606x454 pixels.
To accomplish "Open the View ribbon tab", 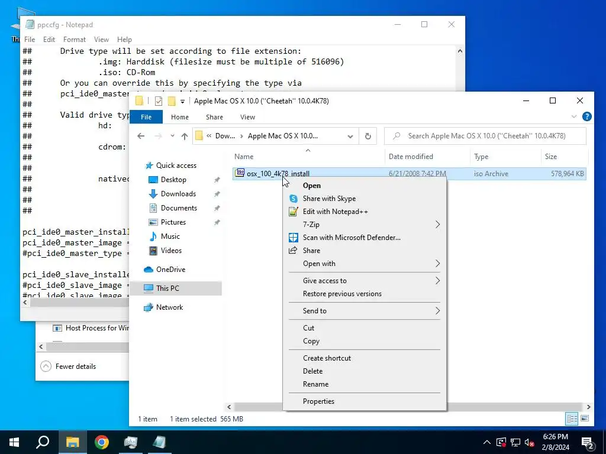I will [247, 117].
